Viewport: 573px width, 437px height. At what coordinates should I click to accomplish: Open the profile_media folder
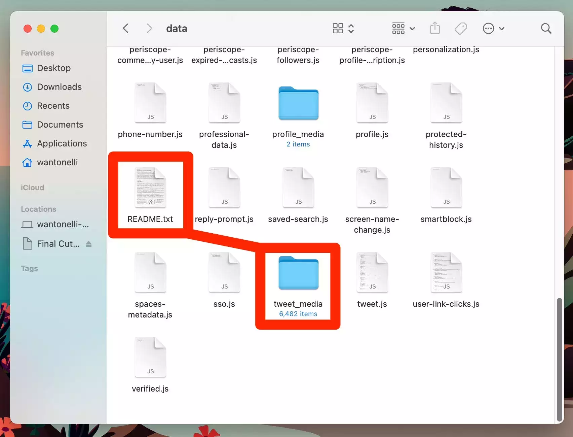(298, 104)
